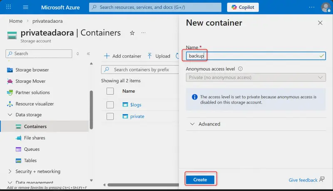Click Search containers by prefix field
This screenshot has width=333, height=191.
coord(140,69)
